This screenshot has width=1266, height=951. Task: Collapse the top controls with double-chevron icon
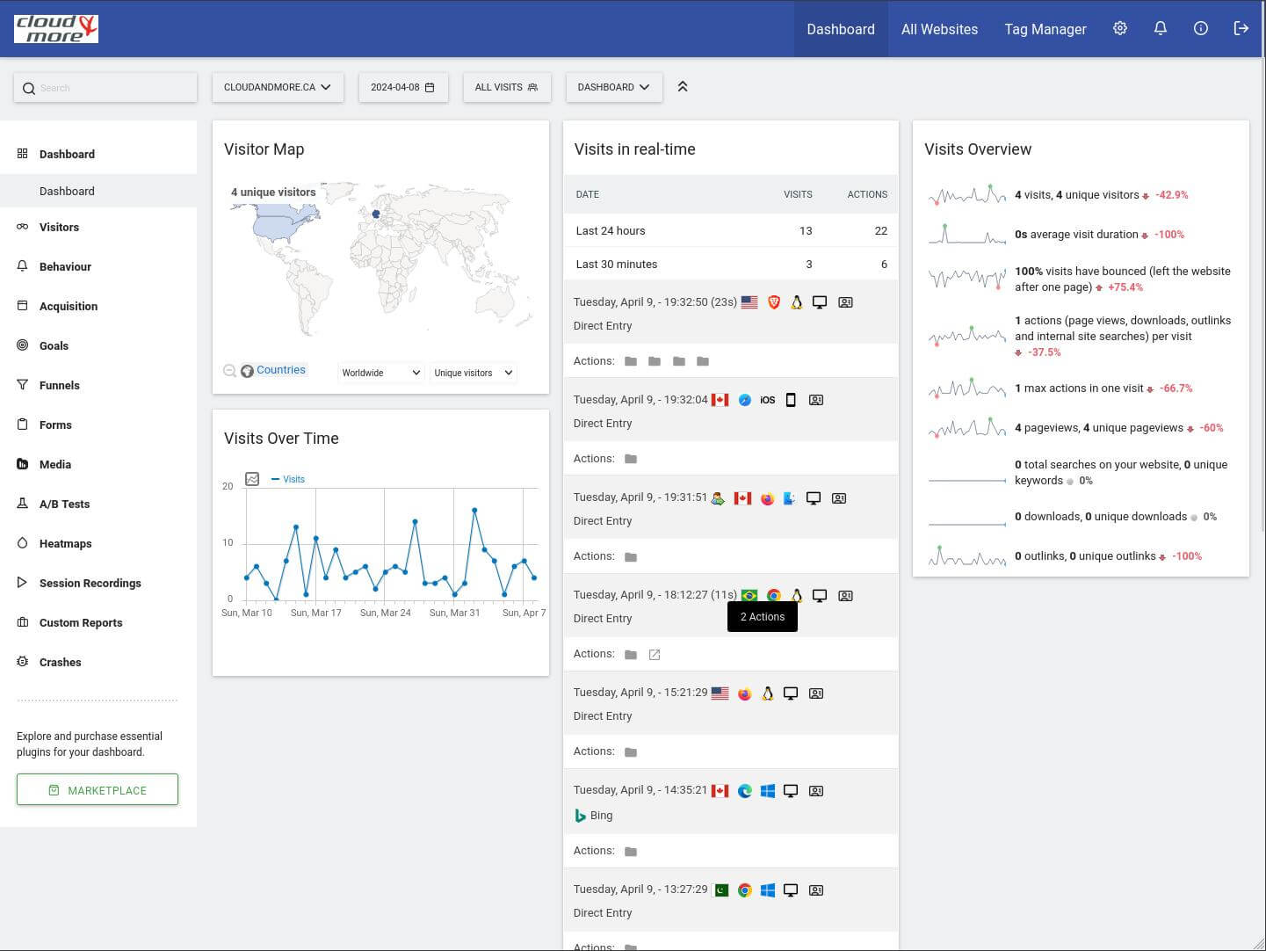(x=683, y=87)
